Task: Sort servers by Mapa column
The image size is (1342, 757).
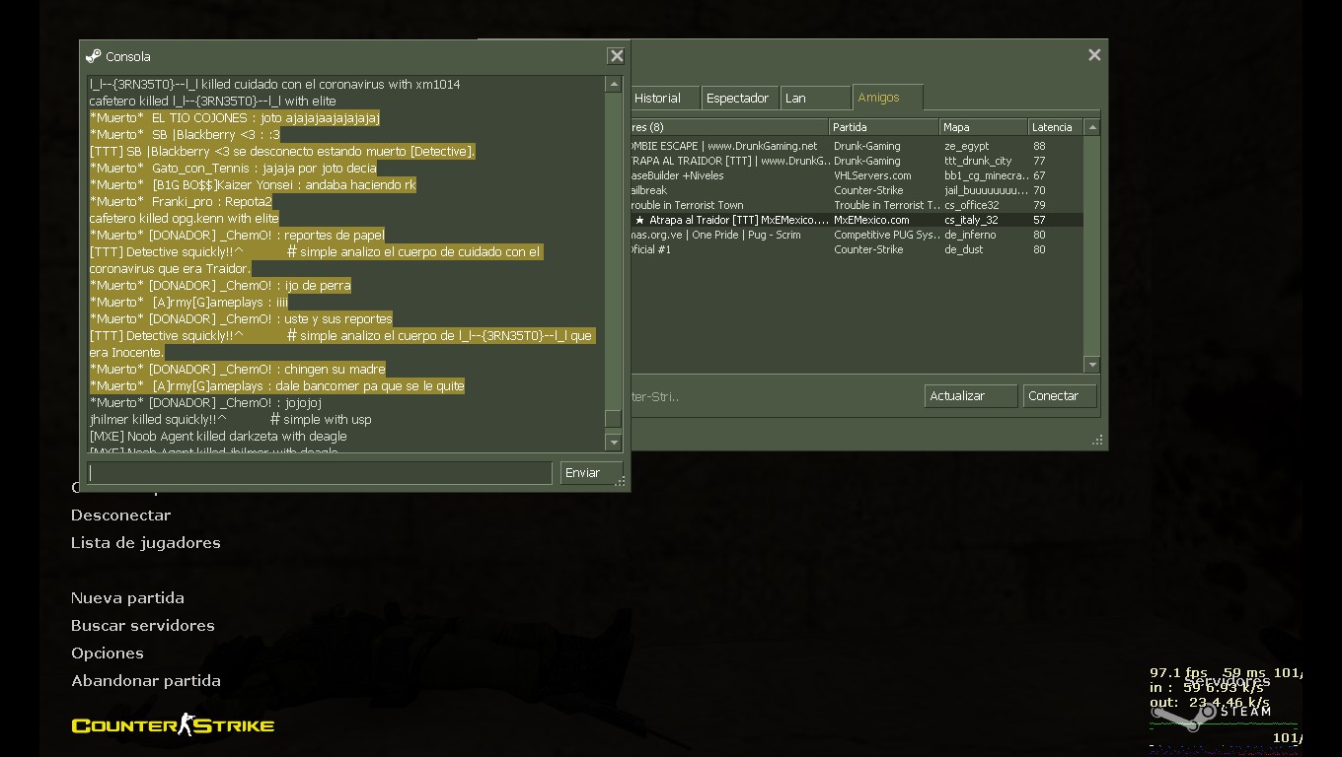Action: tap(983, 127)
